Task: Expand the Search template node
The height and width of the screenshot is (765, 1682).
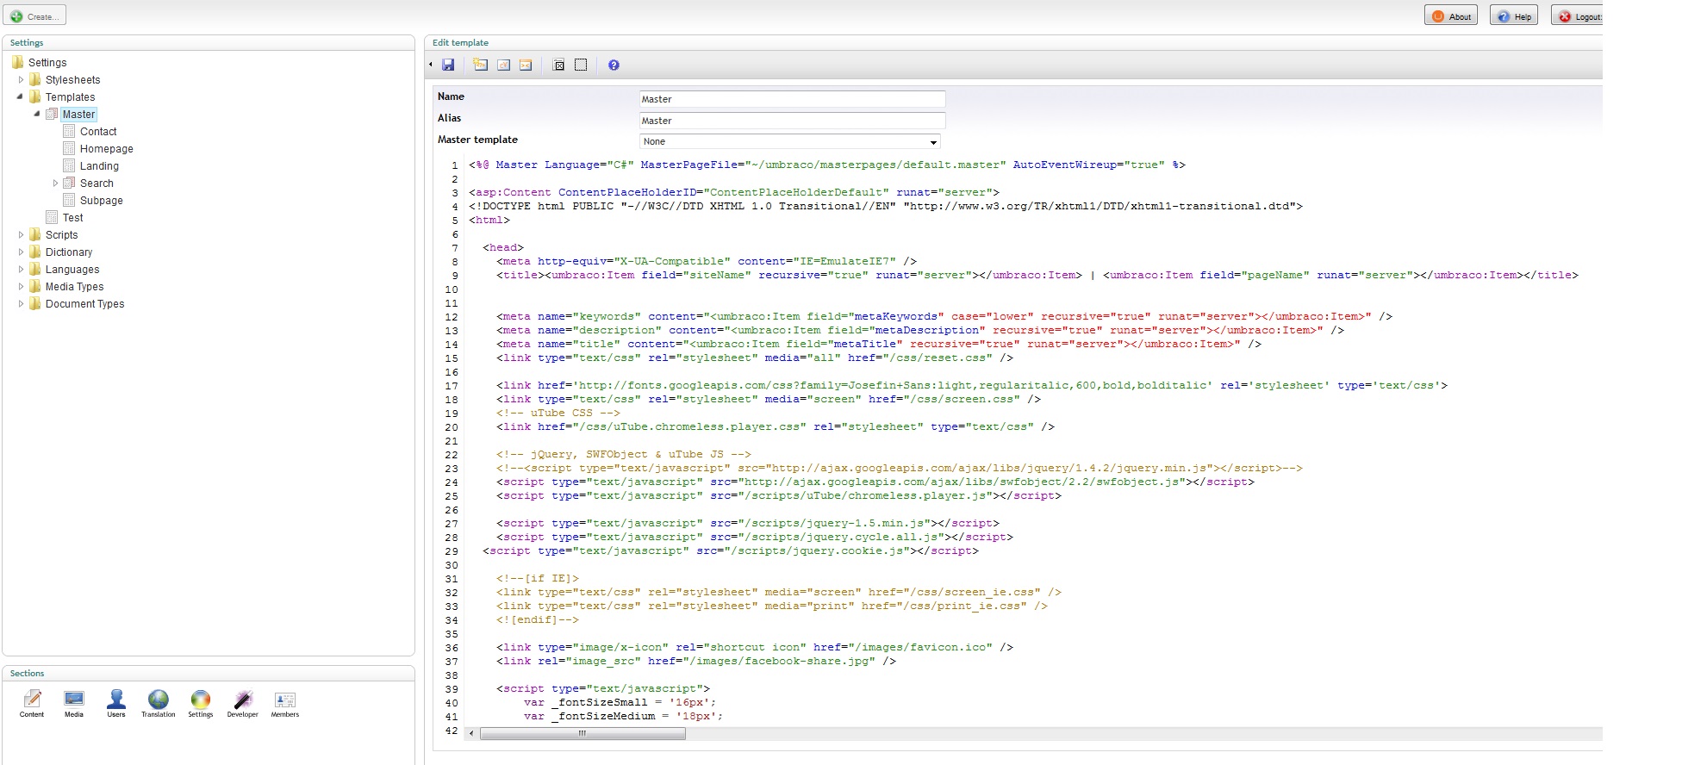Action: [x=56, y=183]
